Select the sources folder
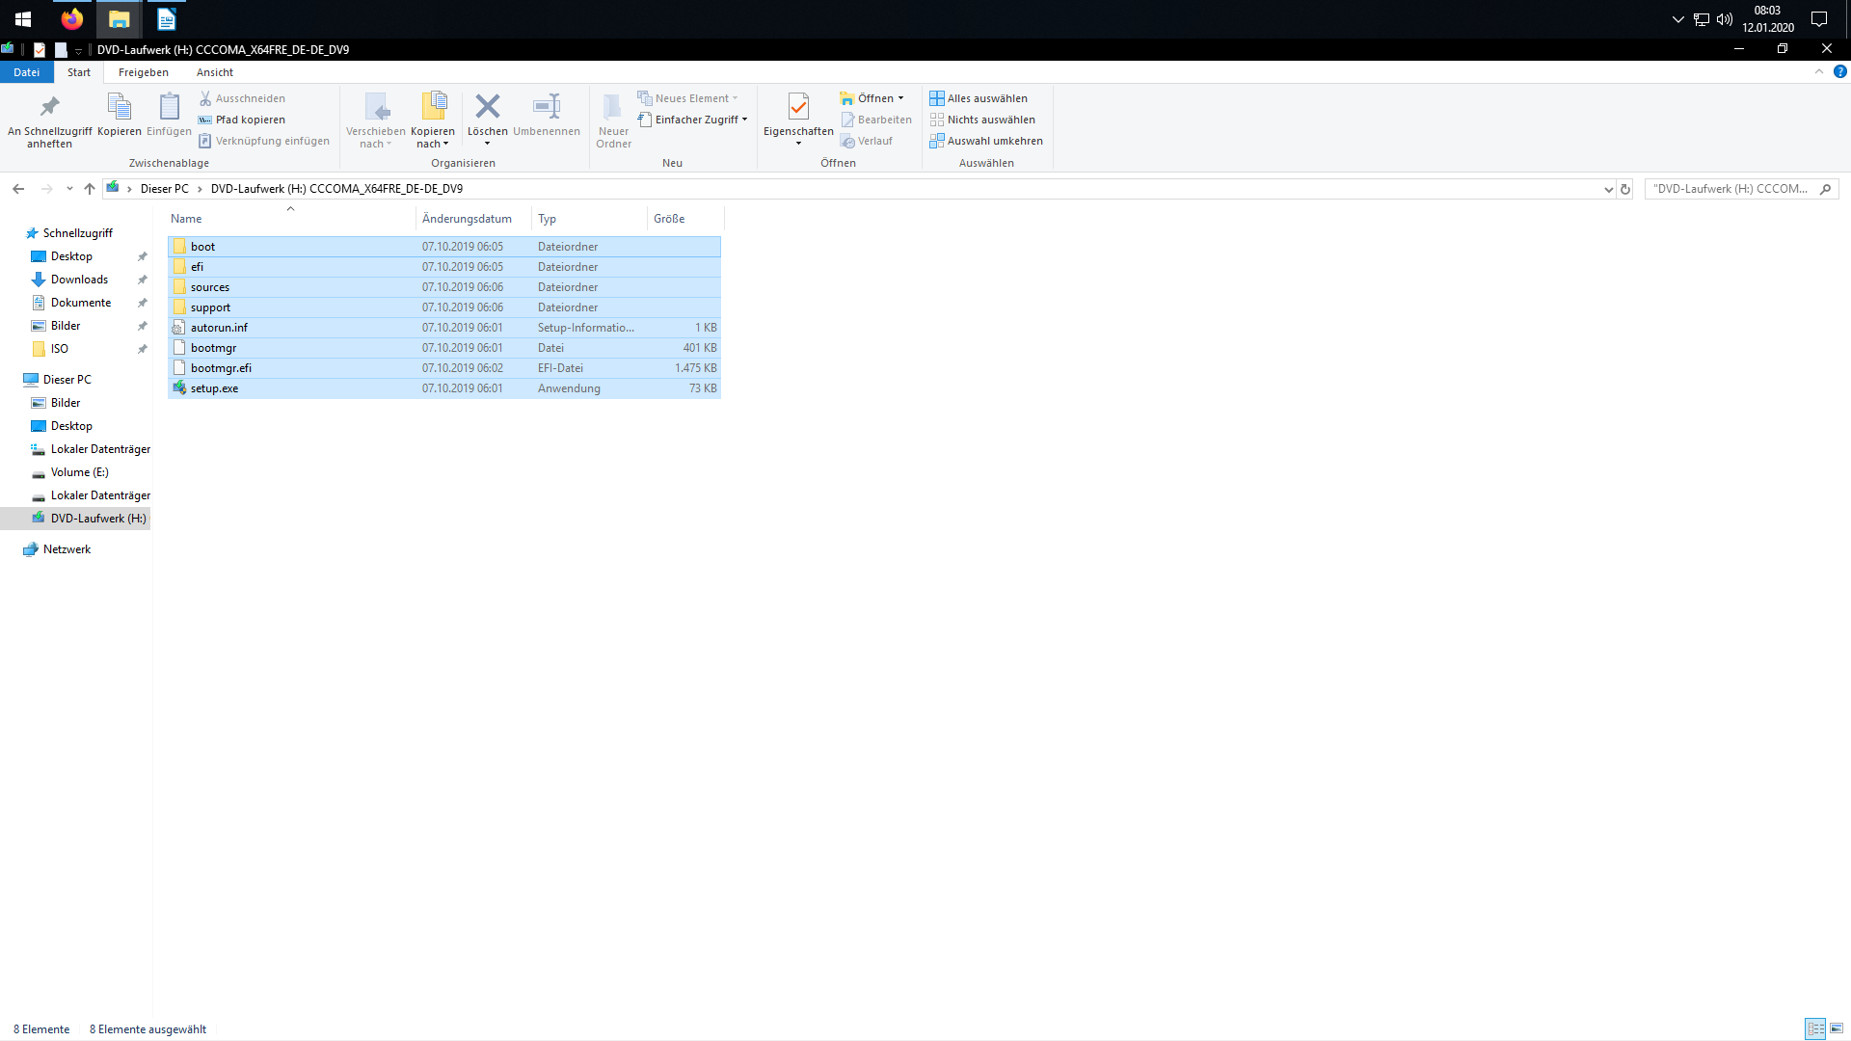 [x=444, y=287]
